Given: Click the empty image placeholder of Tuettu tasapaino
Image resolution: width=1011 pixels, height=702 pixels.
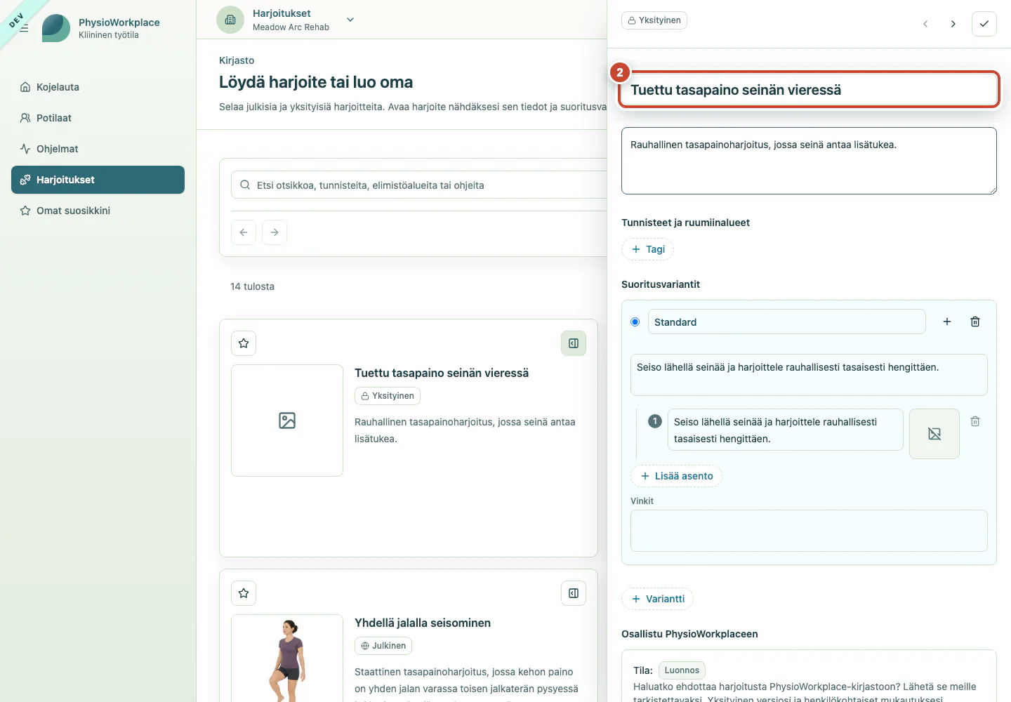Looking at the screenshot, I should pos(287,420).
